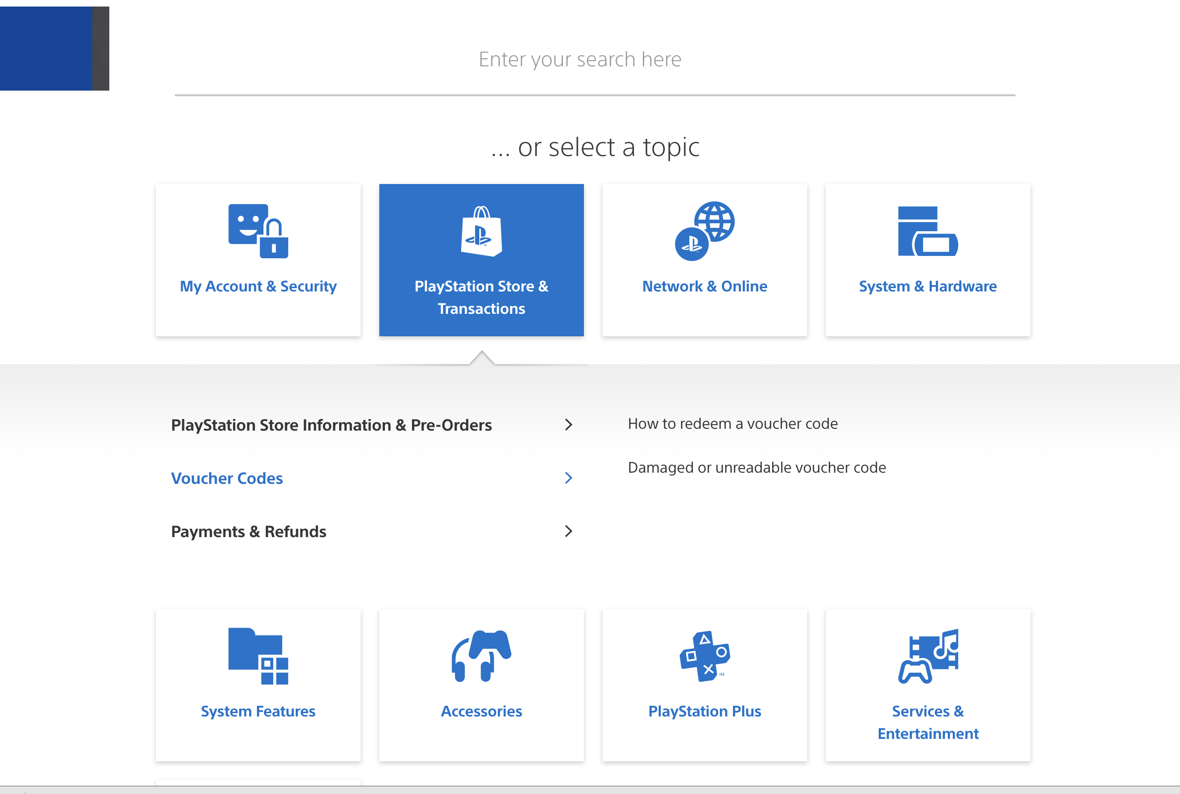Focus the 'Enter your search here' field
This screenshot has height=794, width=1180.
pos(595,59)
